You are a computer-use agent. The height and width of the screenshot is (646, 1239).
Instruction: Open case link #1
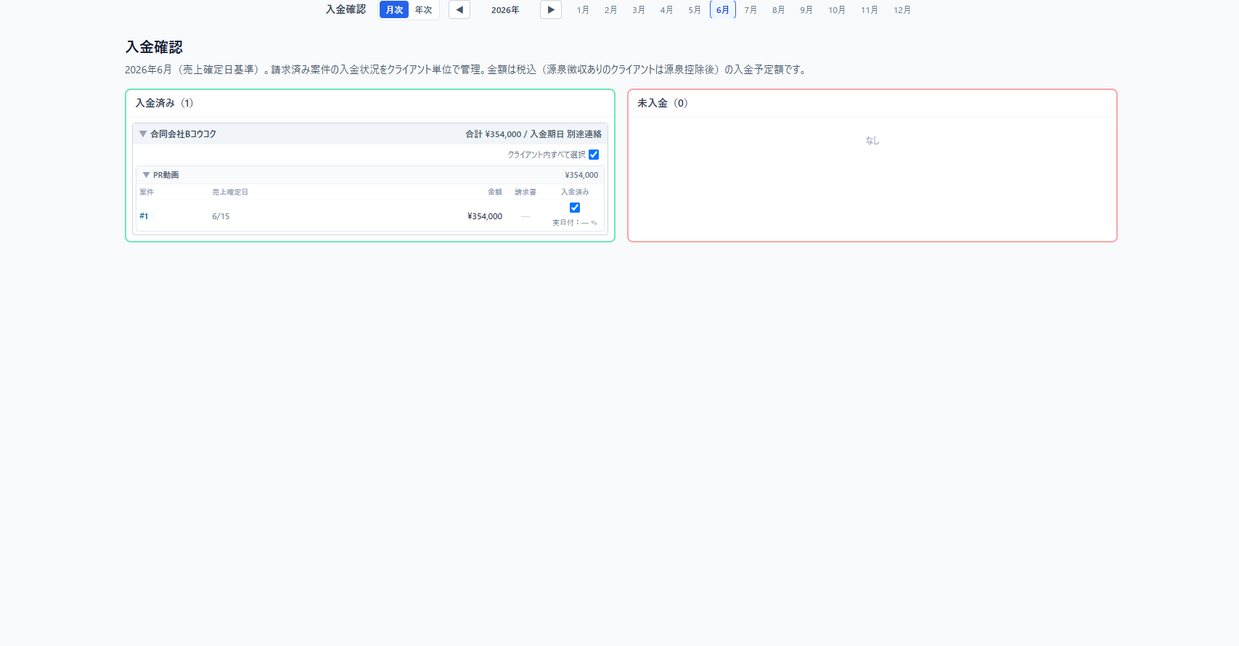click(144, 216)
